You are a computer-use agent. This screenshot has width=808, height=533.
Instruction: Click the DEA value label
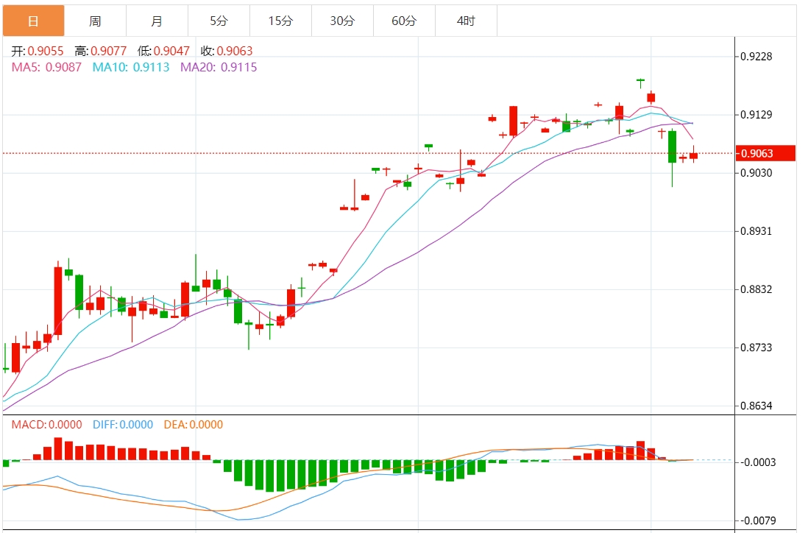(194, 425)
